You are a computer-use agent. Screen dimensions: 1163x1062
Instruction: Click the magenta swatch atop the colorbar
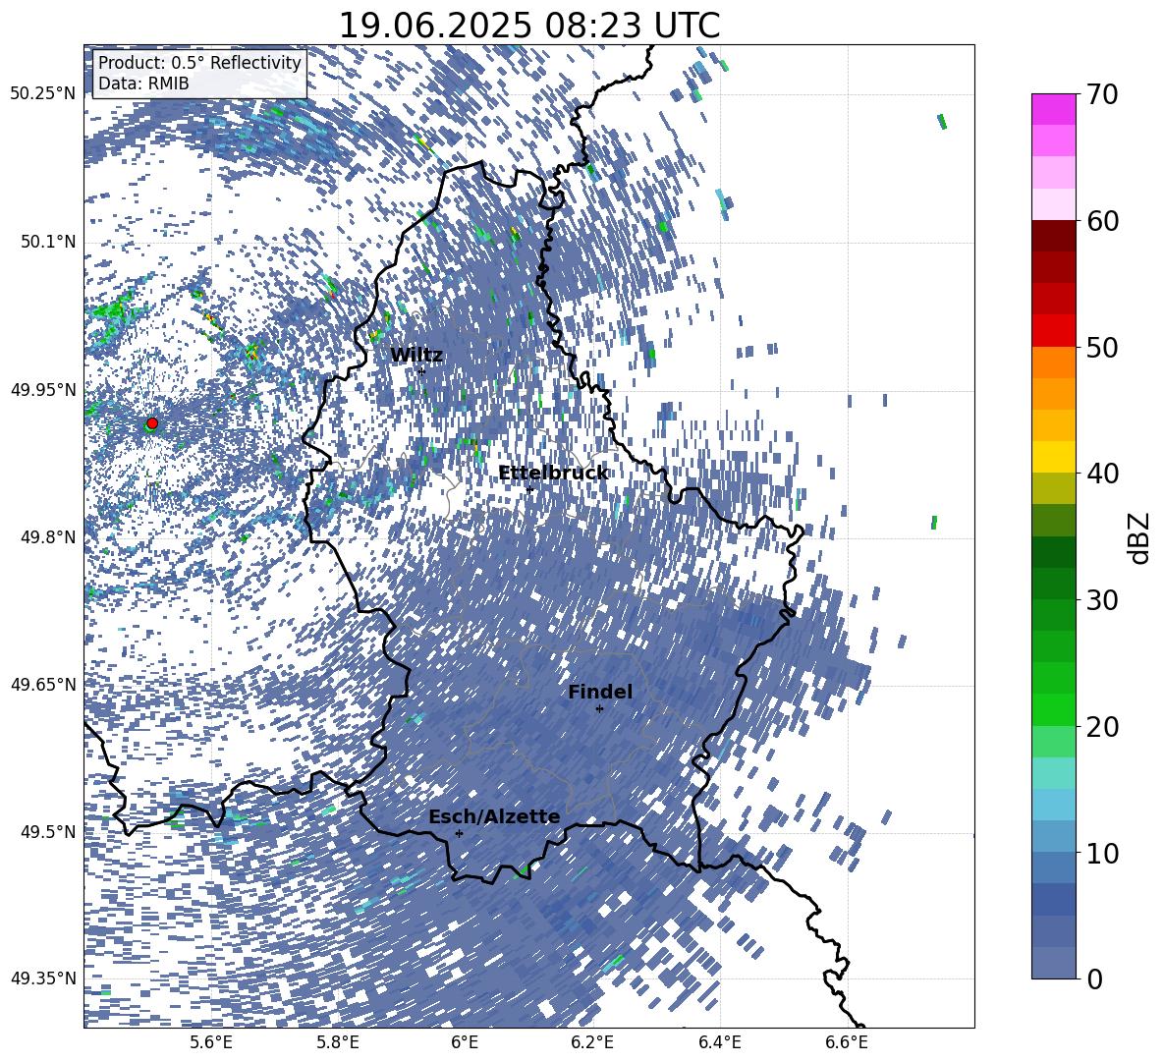point(1053,110)
